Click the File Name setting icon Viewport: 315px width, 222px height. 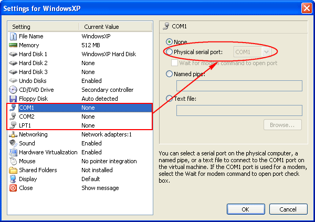click(x=13, y=36)
